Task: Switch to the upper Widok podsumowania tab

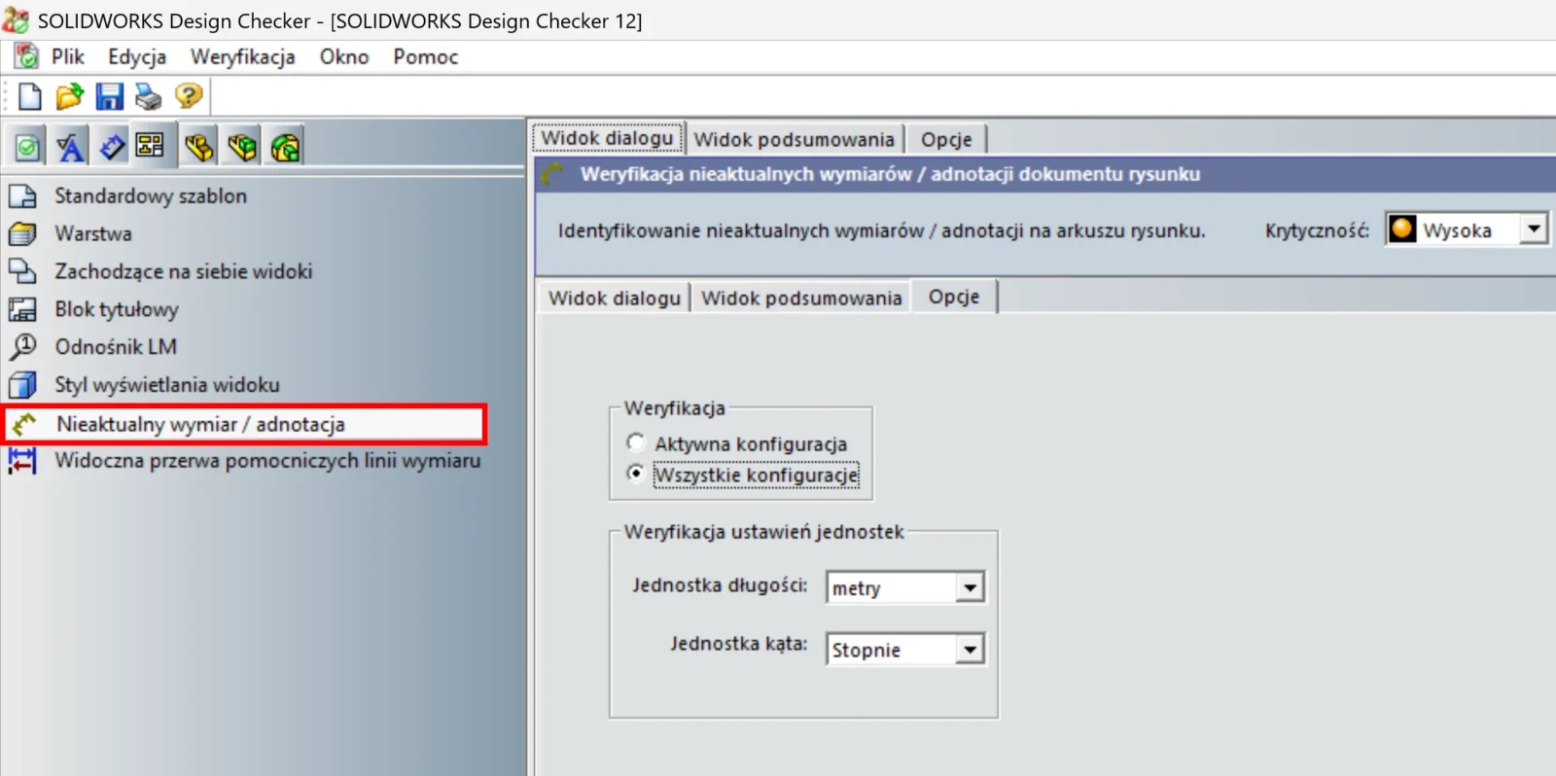Action: (x=795, y=139)
